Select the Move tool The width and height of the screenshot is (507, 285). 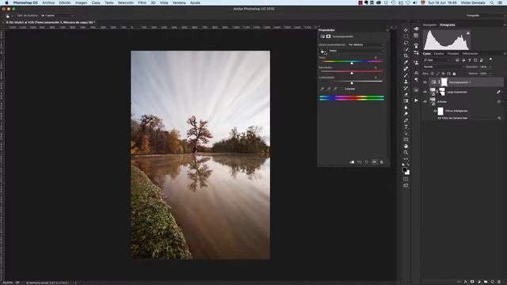coord(406,30)
